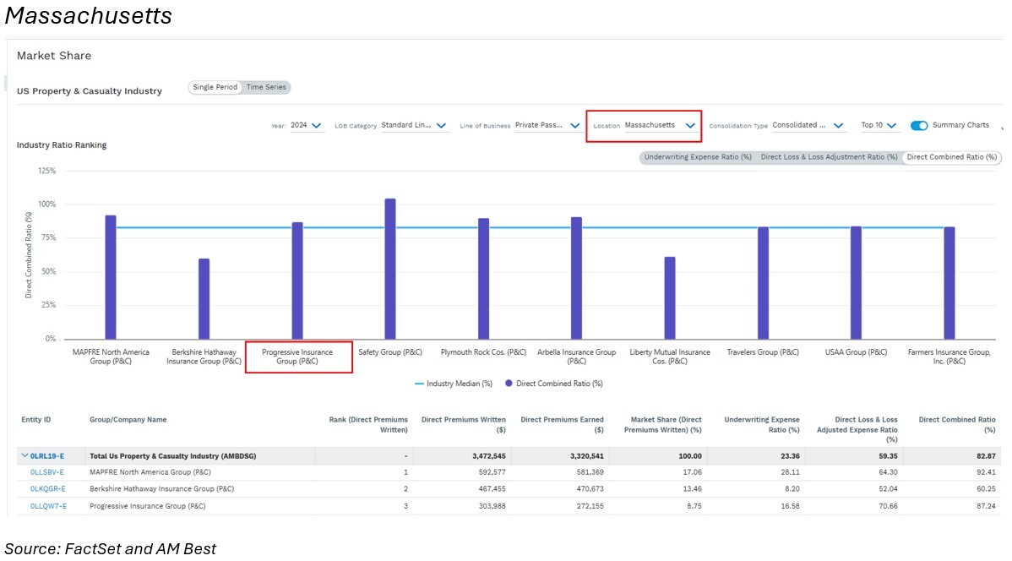Screen dimensions: 1012x561
Task: Open the Line of Business dropdown
Action: point(547,126)
